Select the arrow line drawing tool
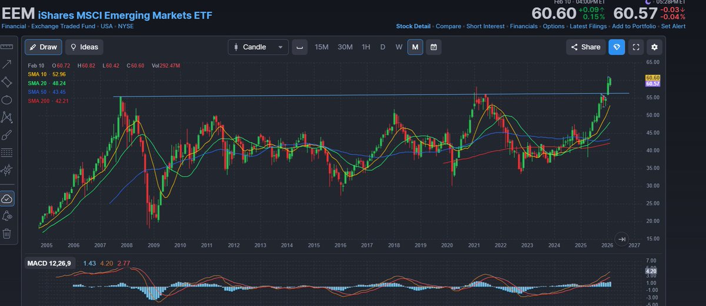 coord(7,64)
